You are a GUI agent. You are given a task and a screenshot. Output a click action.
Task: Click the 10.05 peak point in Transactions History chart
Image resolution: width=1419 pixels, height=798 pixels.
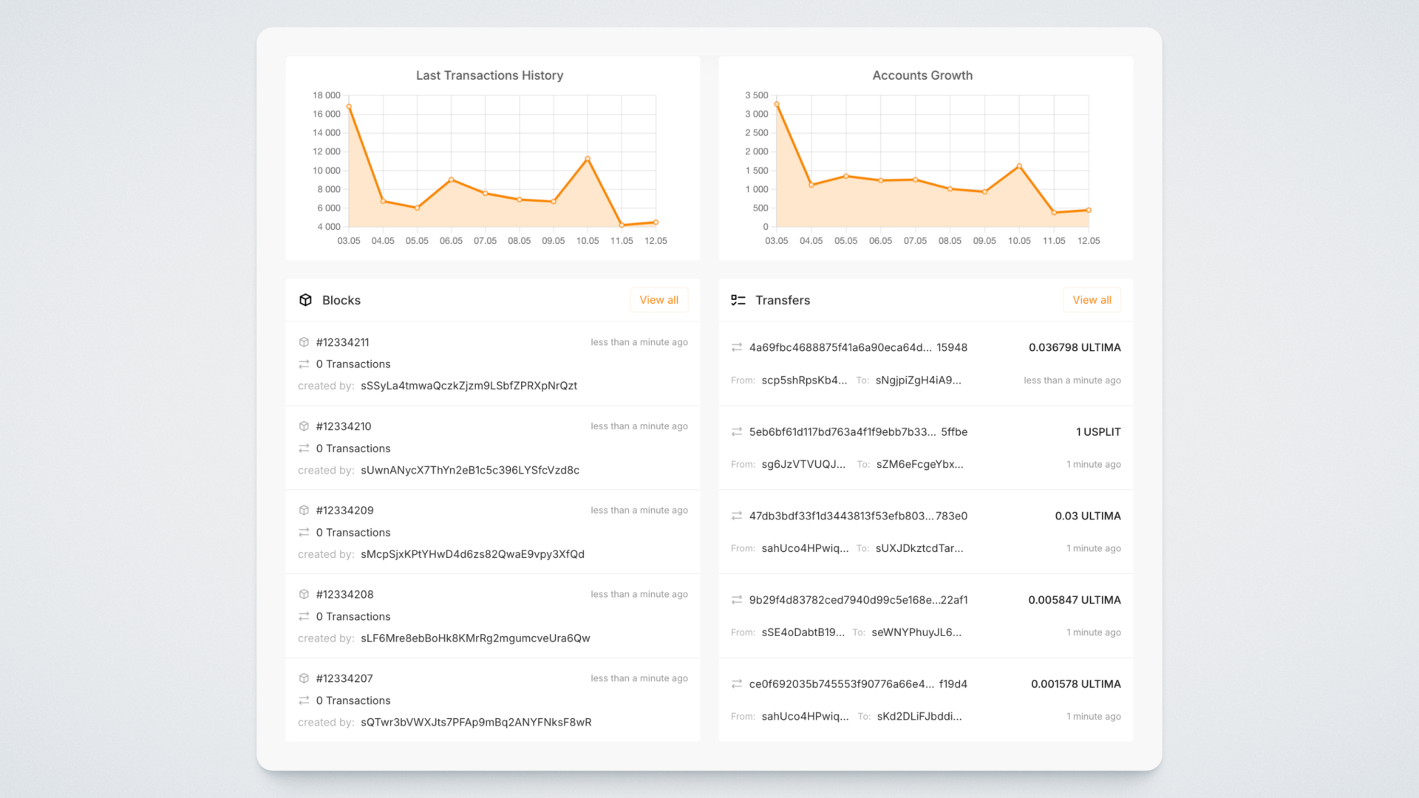(588, 159)
